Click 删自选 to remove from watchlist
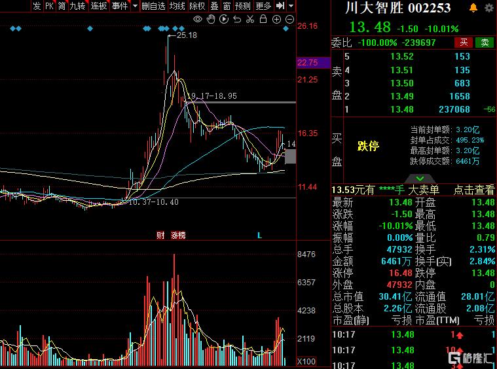 point(153,6)
